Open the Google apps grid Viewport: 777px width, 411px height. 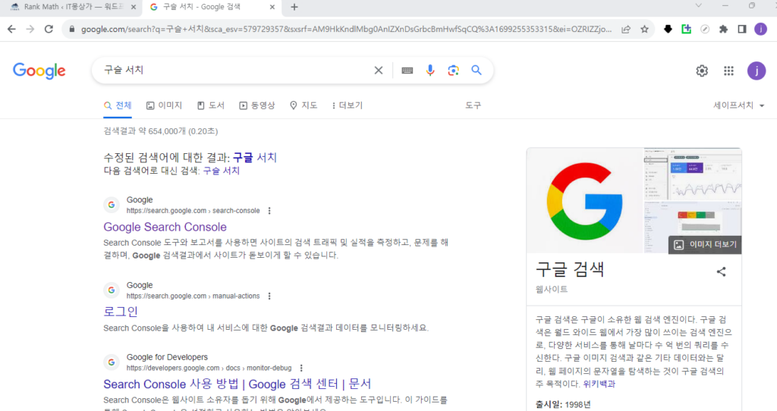click(728, 71)
